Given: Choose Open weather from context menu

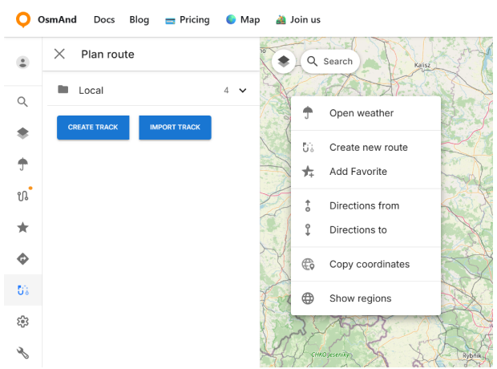Looking at the screenshot, I should pos(362,113).
